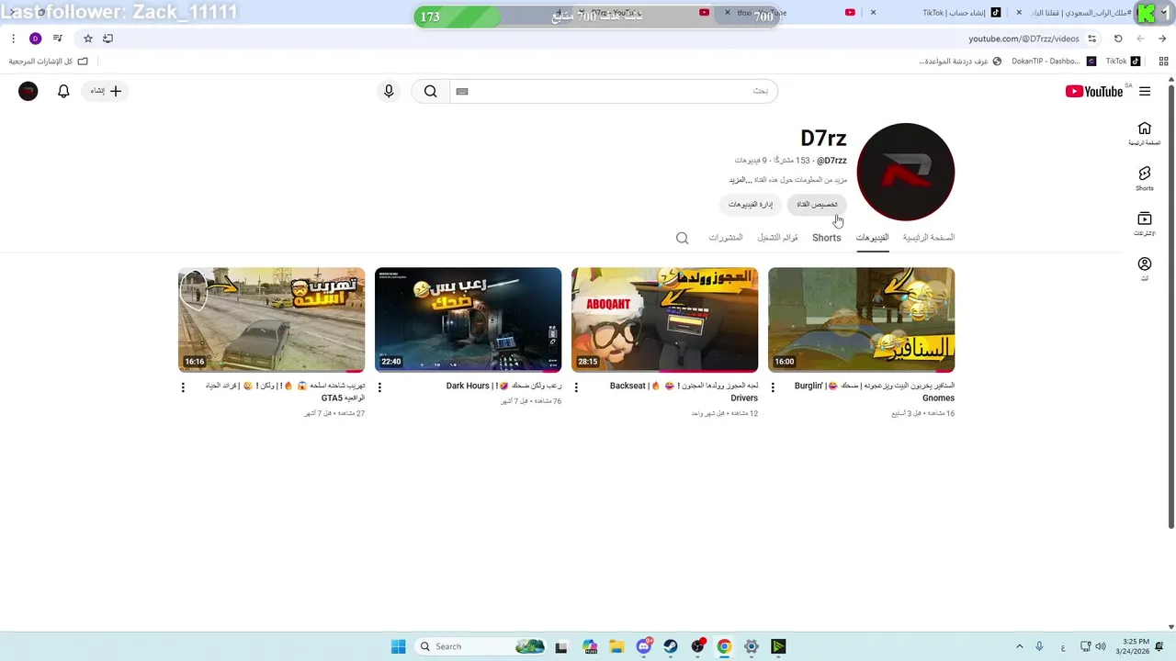Start voice search with the microphone icon
The height and width of the screenshot is (661, 1176).
coord(389,91)
